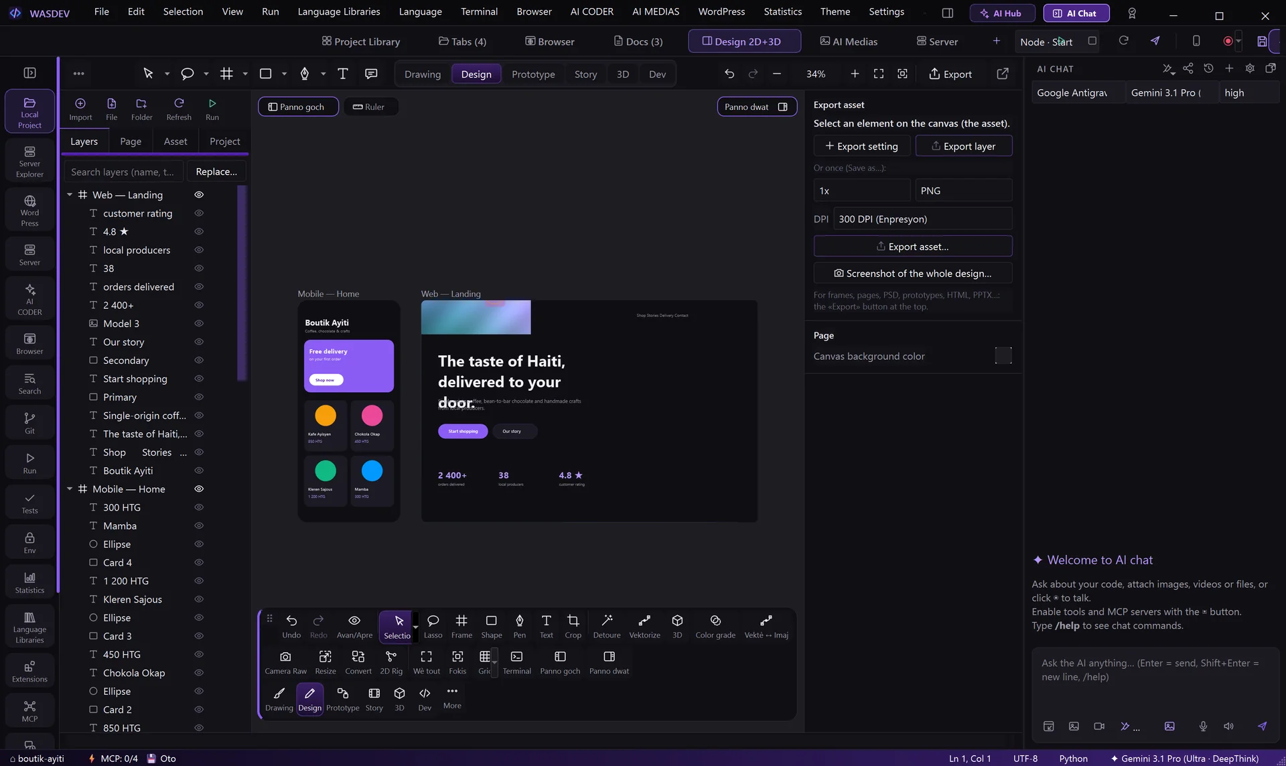The image size is (1286, 766).
Task: Open the 1x export scale dropdown
Action: click(862, 190)
